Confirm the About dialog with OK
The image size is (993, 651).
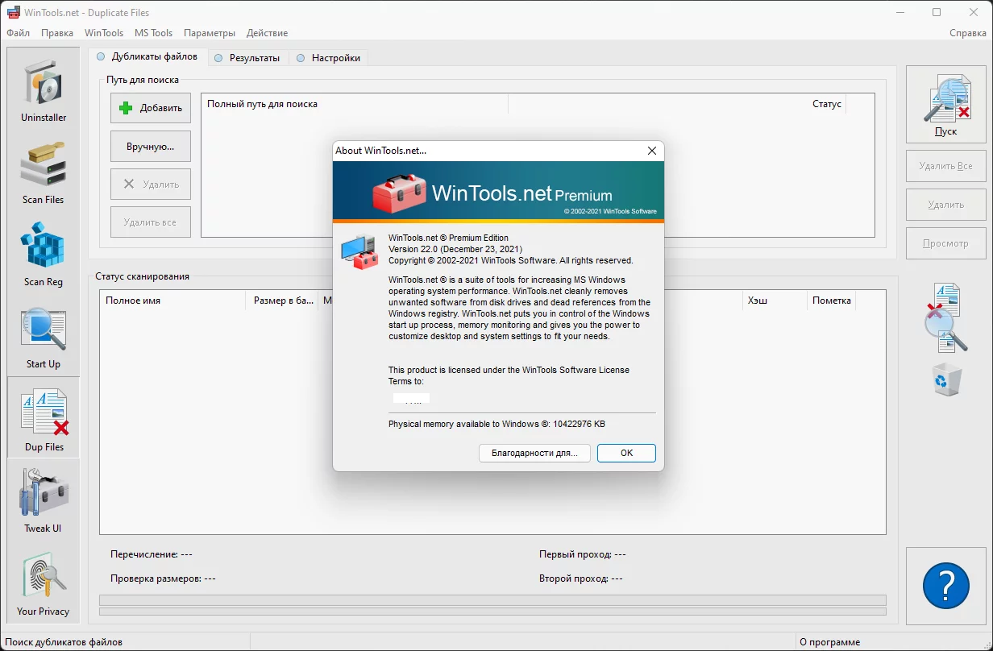[626, 453]
